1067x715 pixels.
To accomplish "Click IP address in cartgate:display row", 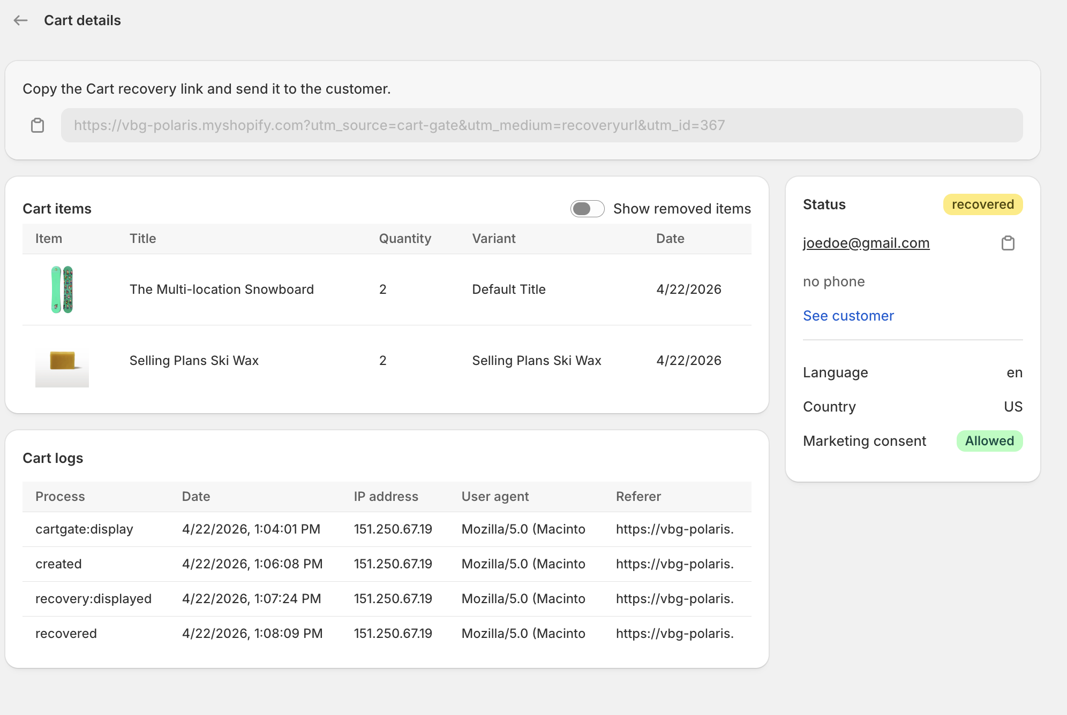I will 393,529.
